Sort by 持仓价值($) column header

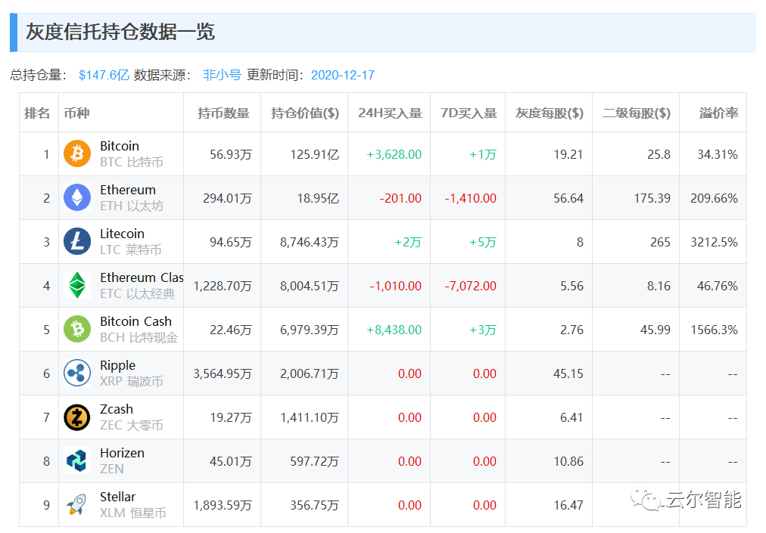point(305,113)
